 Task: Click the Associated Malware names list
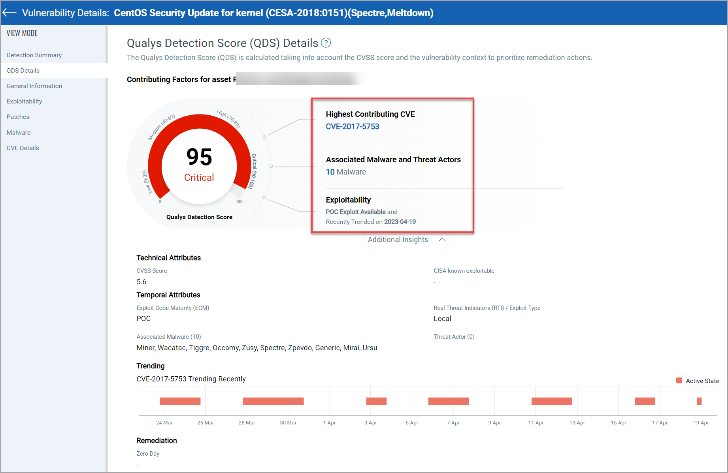[x=257, y=348]
